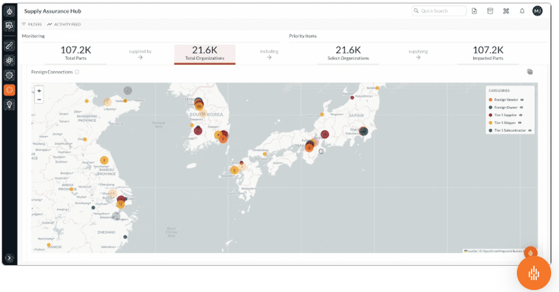559x292 pixels.
Task: Select the highlighted orange sidebar icon
Action: point(10,89)
